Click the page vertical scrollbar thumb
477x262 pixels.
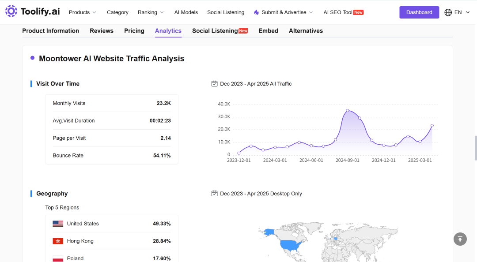[476, 148]
